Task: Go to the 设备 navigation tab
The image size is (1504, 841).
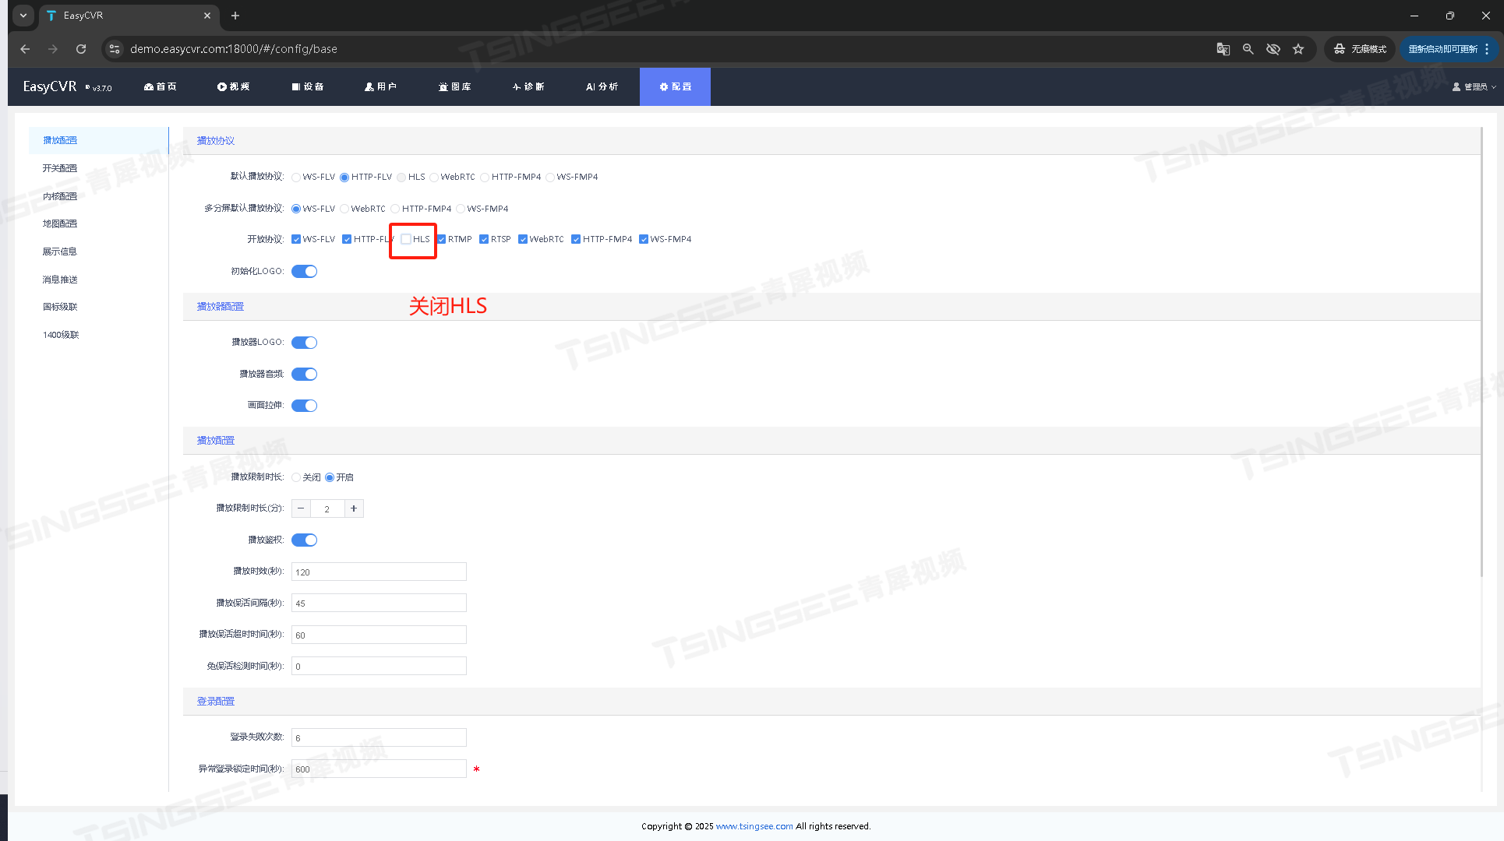Action: pos(308,87)
